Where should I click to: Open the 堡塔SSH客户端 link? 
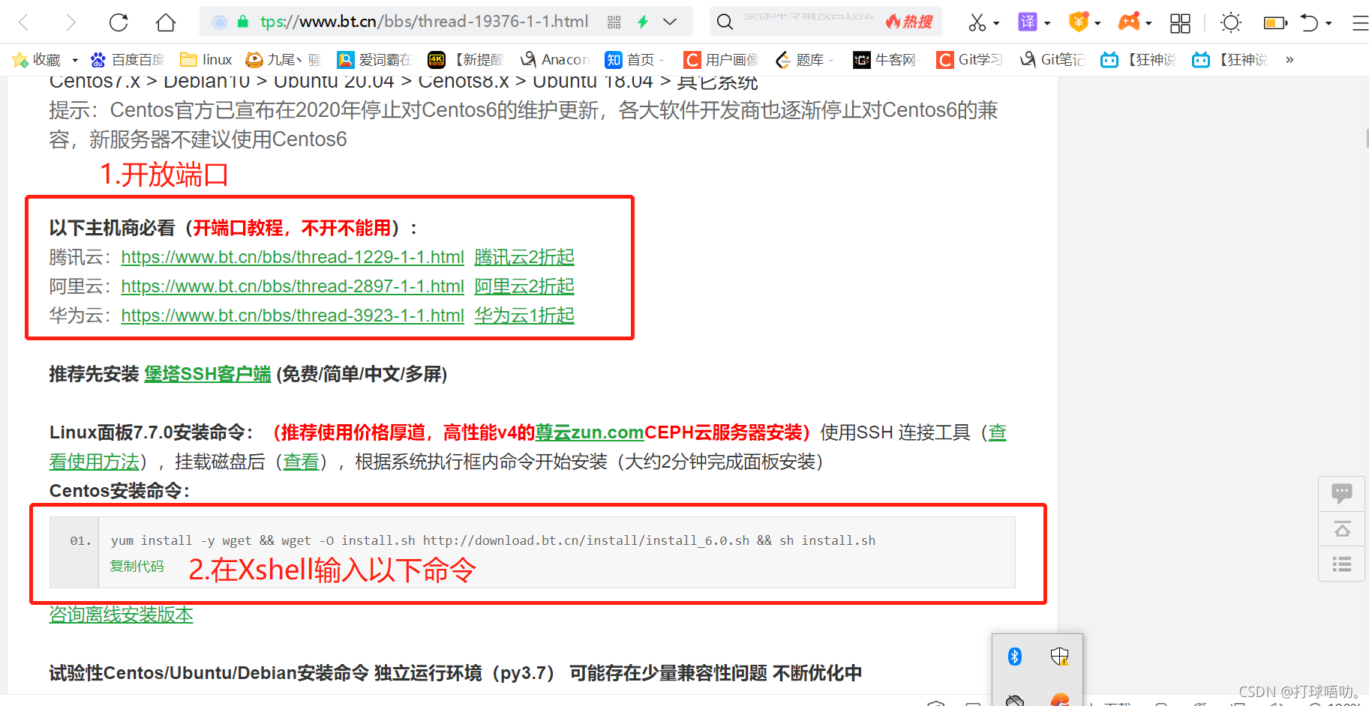coord(207,374)
